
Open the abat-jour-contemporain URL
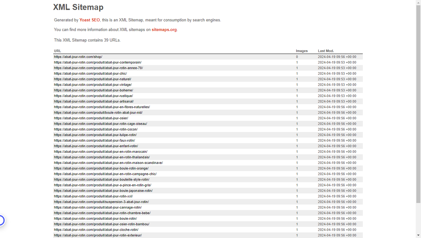pos(98,62)
